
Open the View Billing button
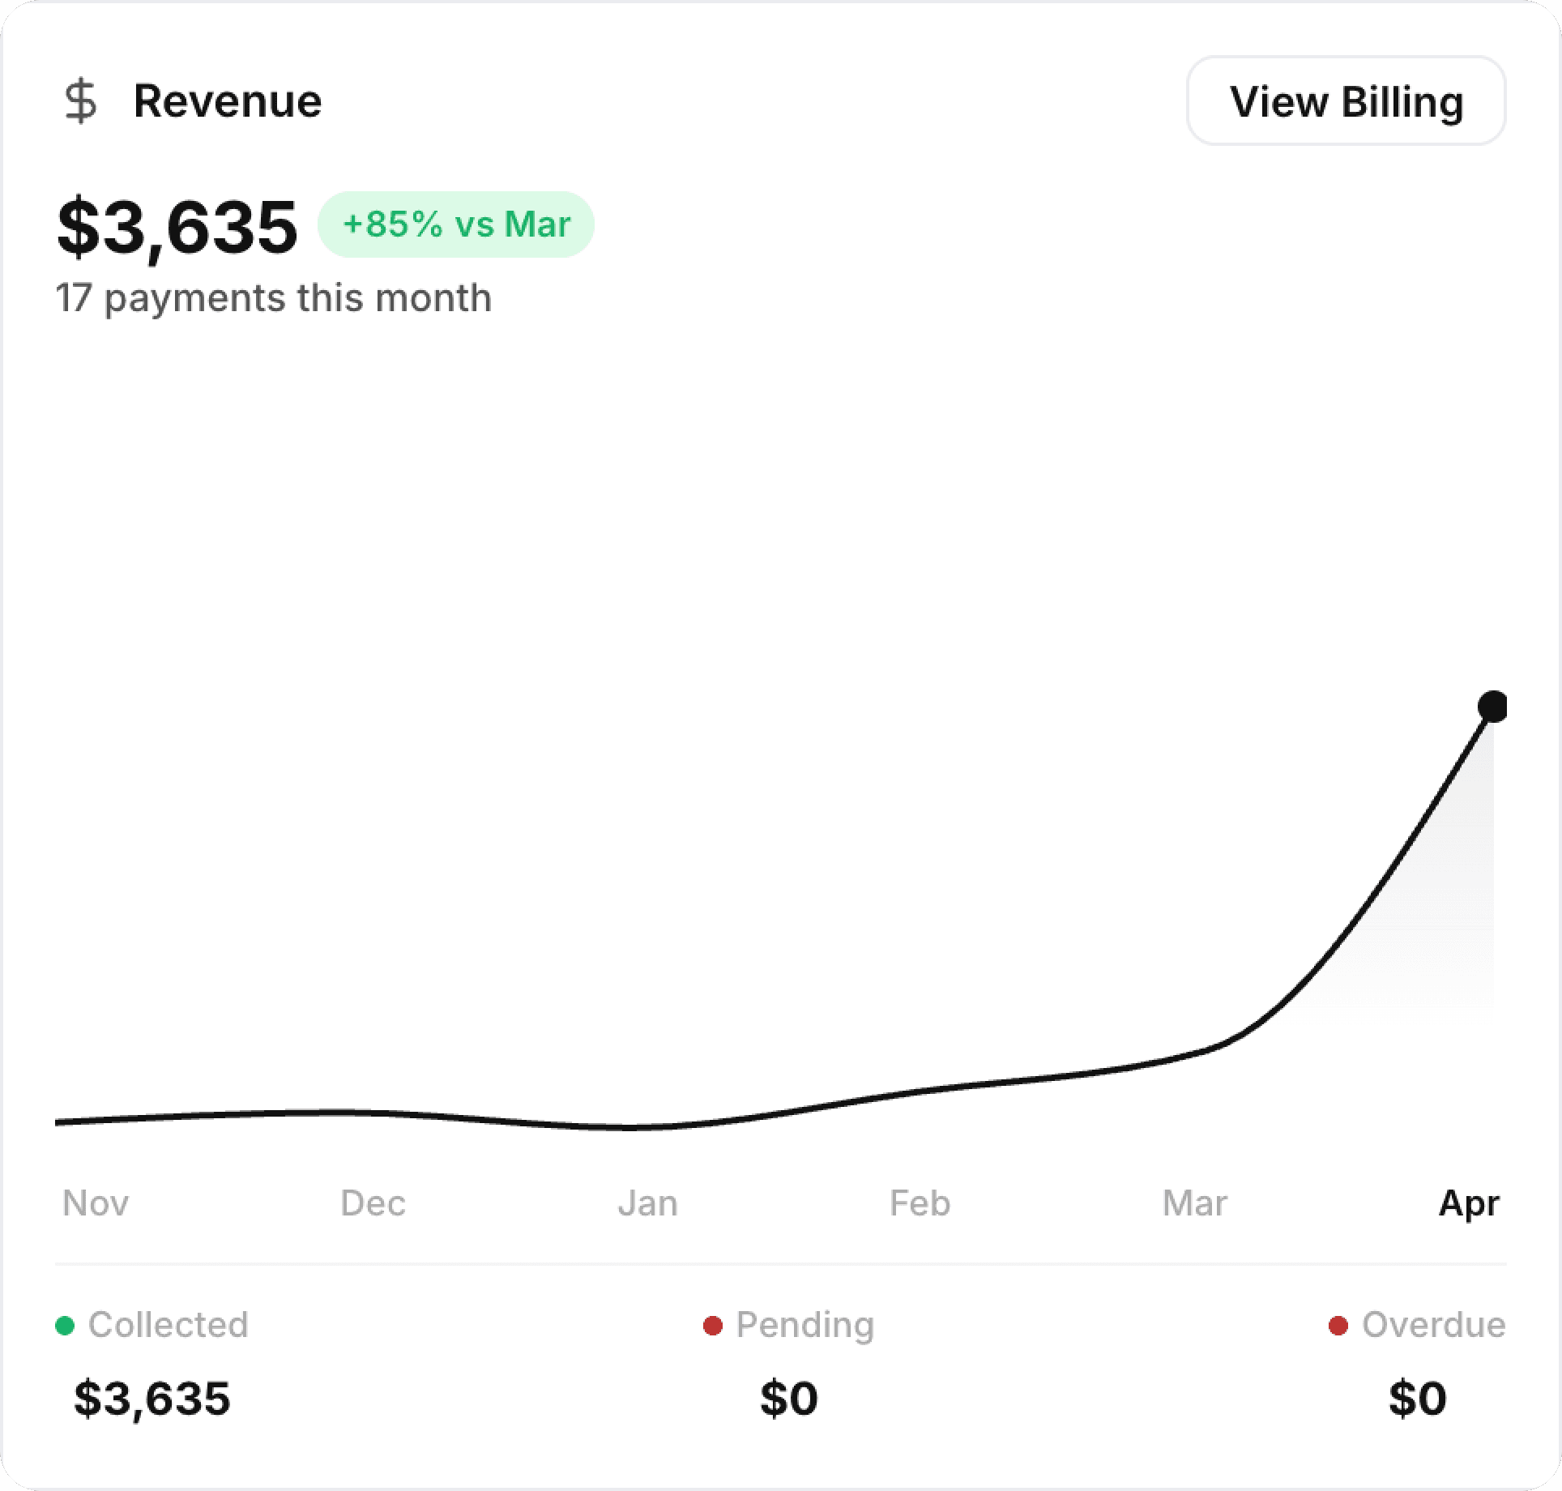coord(1346,101)
